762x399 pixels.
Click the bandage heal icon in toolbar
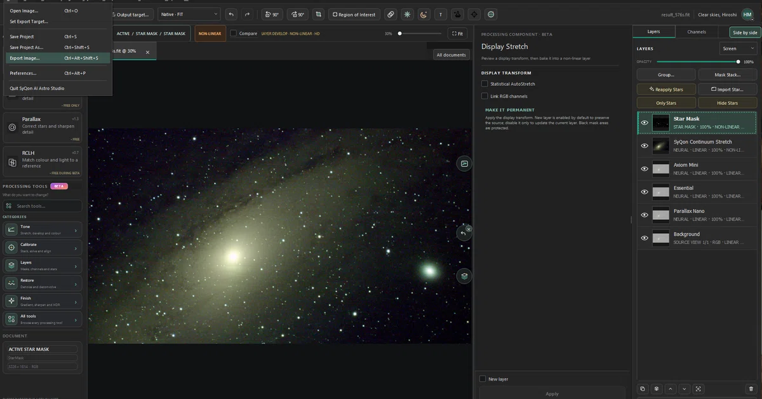coord(391,14)
